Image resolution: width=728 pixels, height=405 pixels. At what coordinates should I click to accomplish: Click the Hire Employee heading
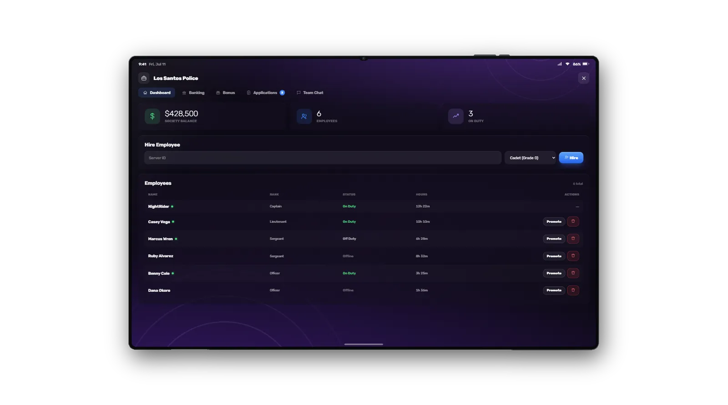coord(162,145)
